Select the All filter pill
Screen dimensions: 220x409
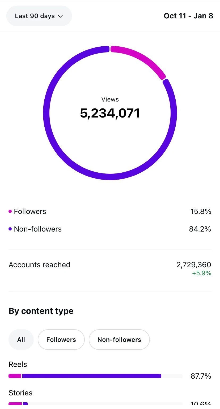pos(21,339)
